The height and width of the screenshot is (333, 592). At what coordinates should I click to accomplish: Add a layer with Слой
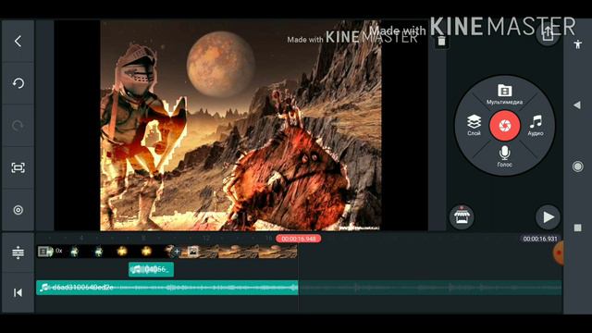coord(474,125)
